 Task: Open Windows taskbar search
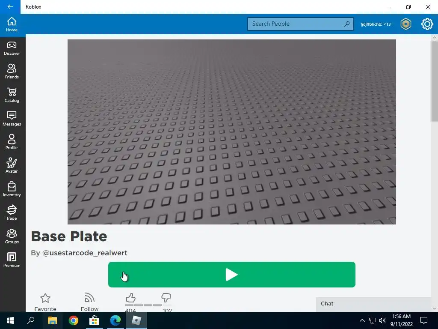(x=31, y=320)
